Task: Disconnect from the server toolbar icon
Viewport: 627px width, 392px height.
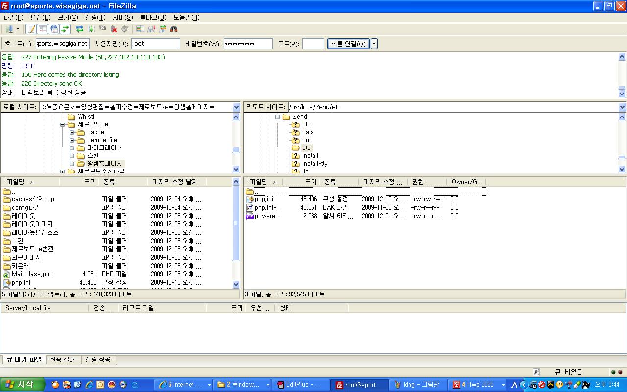Action: click(114, 29)
